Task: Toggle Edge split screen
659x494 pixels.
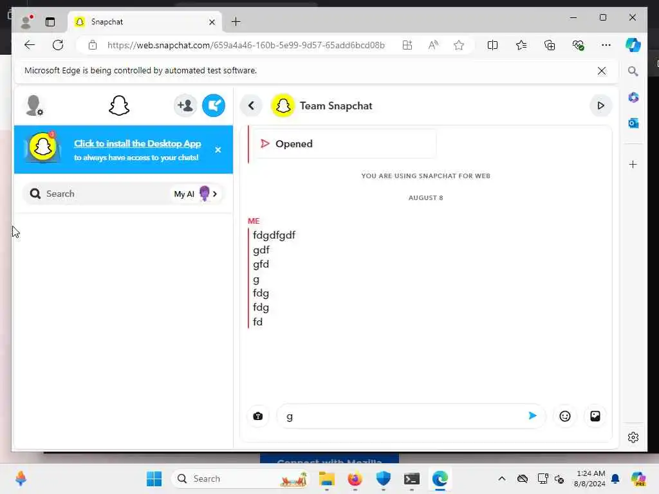Action: 492,45
